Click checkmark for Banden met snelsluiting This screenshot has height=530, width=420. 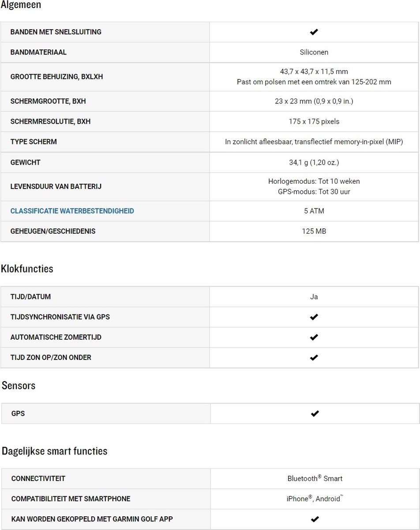[314, 32]
